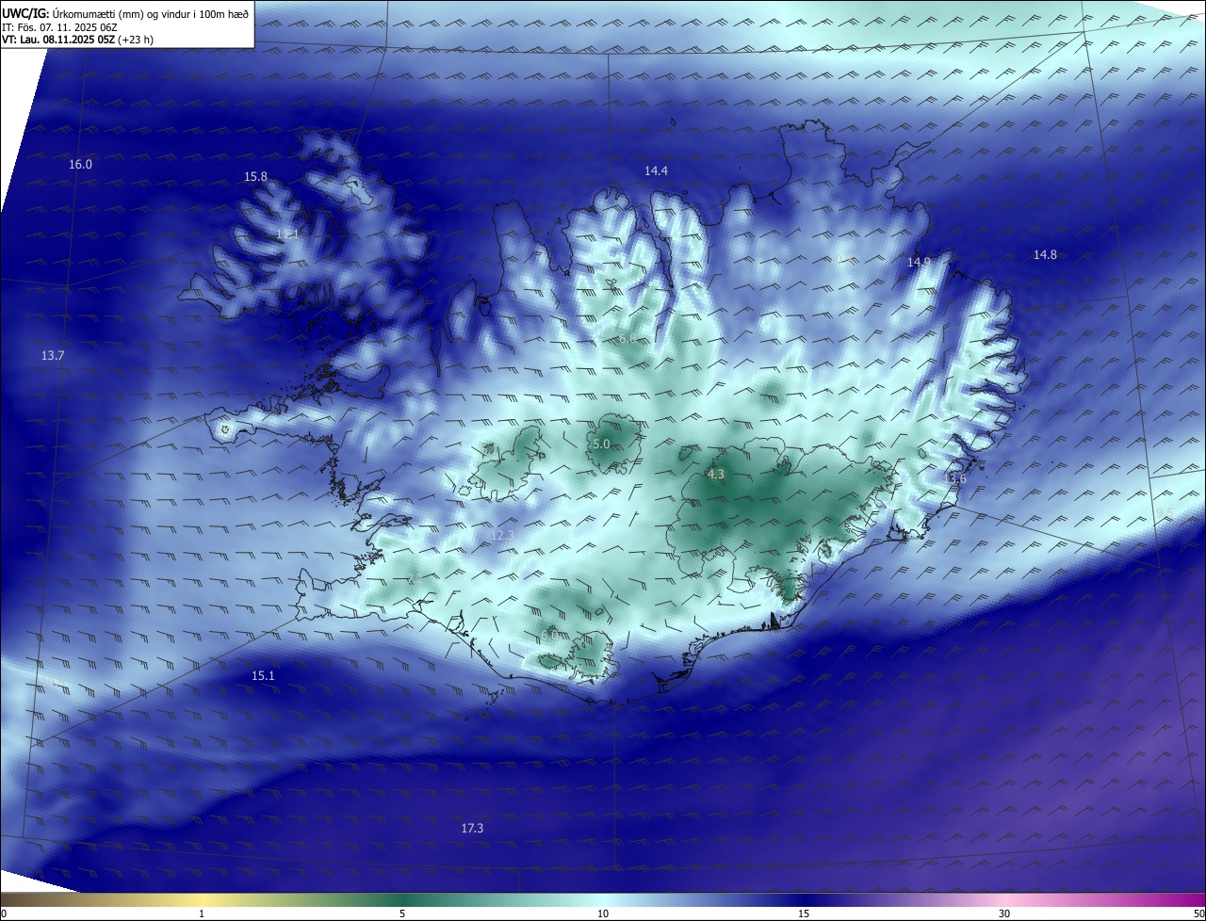Click the 6.8 value in north Iceland
The width and height of the screenshot is (1206, 921).
point(627,338)
